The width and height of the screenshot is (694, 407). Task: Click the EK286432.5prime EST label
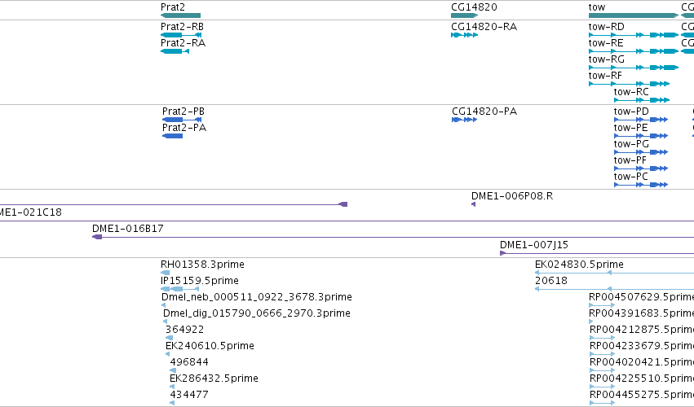coord(214,379)
